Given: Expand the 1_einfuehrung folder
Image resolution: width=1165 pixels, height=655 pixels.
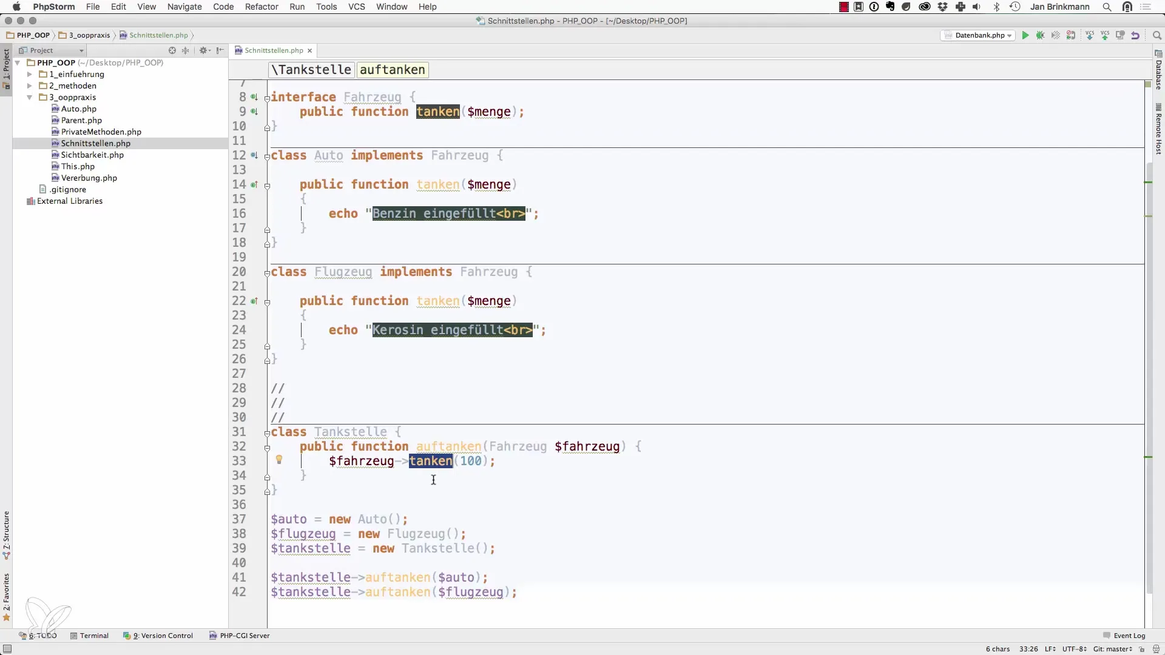Looking at the screenshot, I should 29,75.
